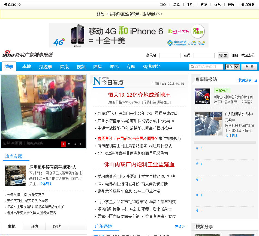Click 娱乐 in the top bar

tap(217, 5)
